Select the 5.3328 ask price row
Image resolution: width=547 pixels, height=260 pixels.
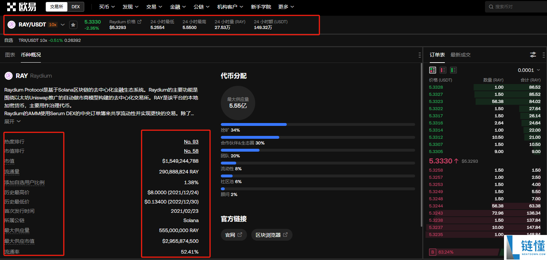[485, 87]
